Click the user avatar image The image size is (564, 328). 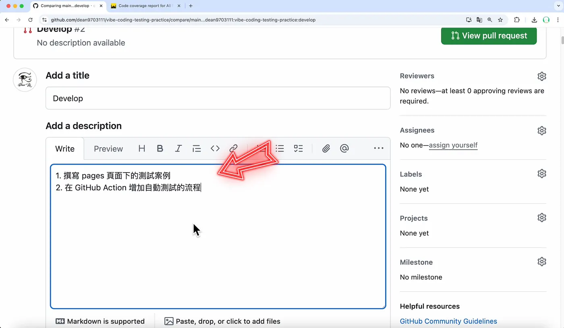click(x=25, y=80)
